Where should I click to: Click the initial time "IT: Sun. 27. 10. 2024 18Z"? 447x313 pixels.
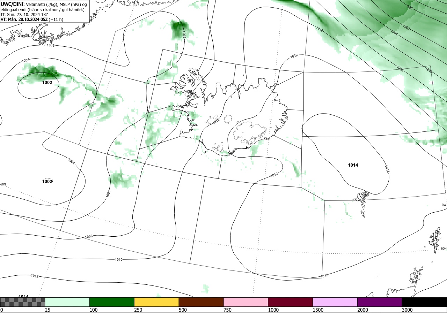[24, 15]
